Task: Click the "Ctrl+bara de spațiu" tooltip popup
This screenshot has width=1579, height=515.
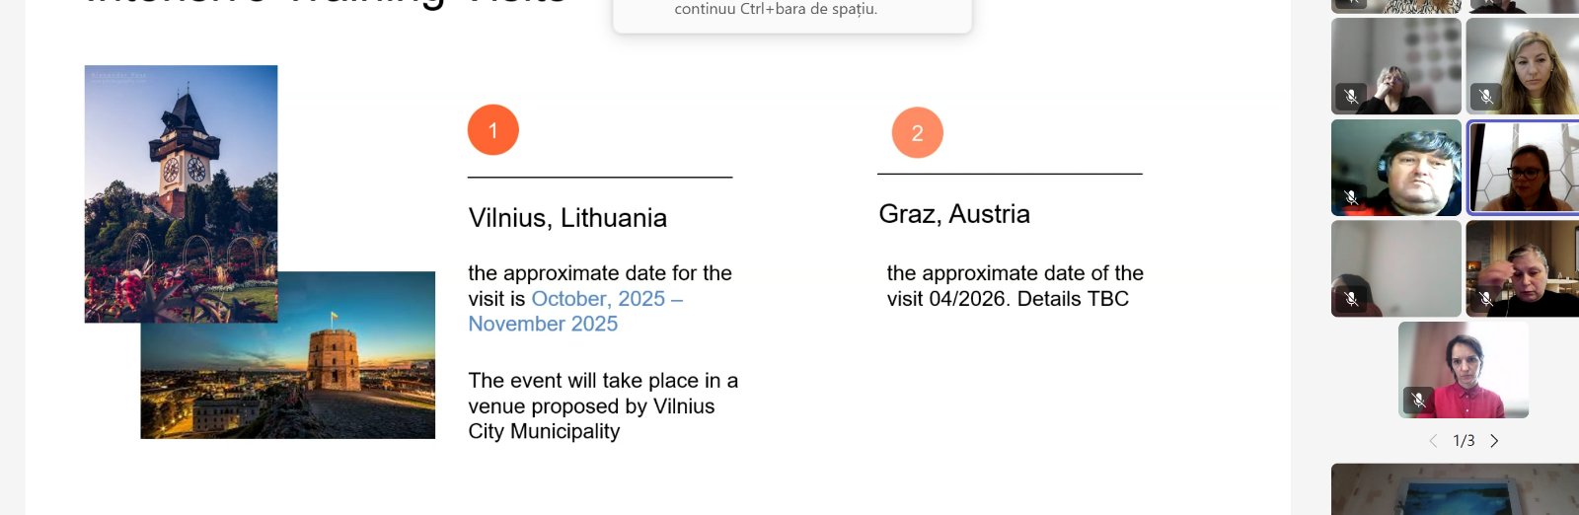Action: pyautogui.click(x=791, y=14)
